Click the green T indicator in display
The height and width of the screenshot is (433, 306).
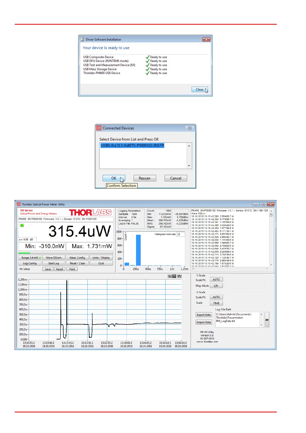pyautogui.click(x=22, y=225)
